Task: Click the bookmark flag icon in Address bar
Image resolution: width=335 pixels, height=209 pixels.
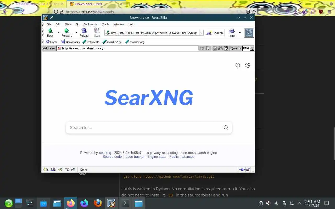Action: click(x=208, y=48)
